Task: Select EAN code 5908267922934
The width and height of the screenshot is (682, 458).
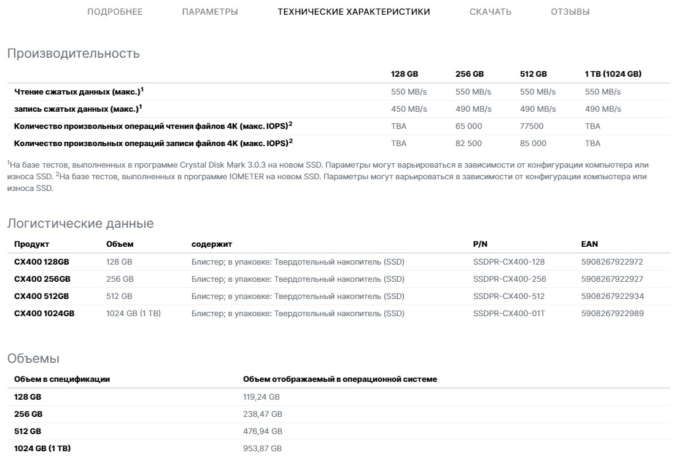Action: coord(613,296)
